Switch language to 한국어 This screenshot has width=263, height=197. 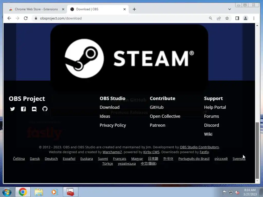[168, 159]
